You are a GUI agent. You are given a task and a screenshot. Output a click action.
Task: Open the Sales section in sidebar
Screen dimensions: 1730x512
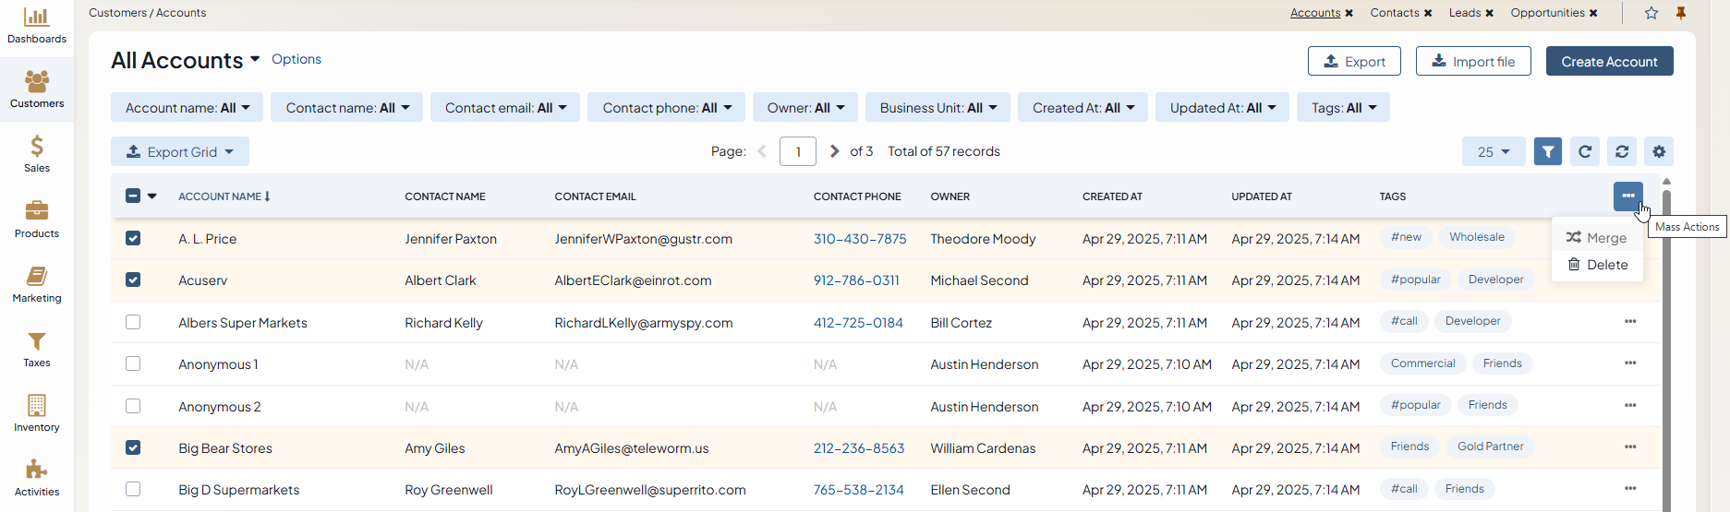click(x=37, y=154)
